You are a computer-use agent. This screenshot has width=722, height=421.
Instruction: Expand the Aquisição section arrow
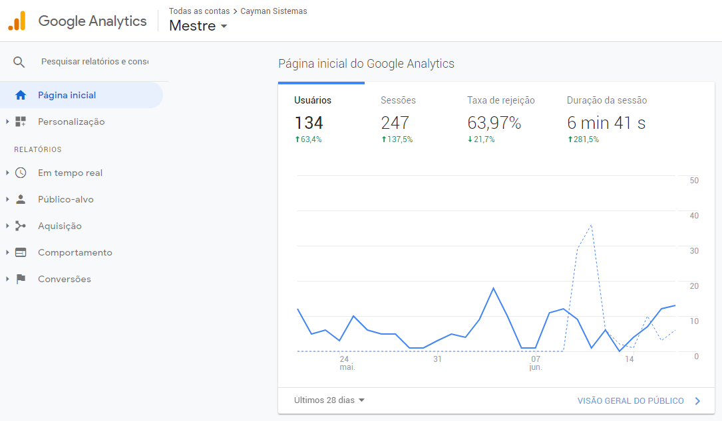point(7,226)
